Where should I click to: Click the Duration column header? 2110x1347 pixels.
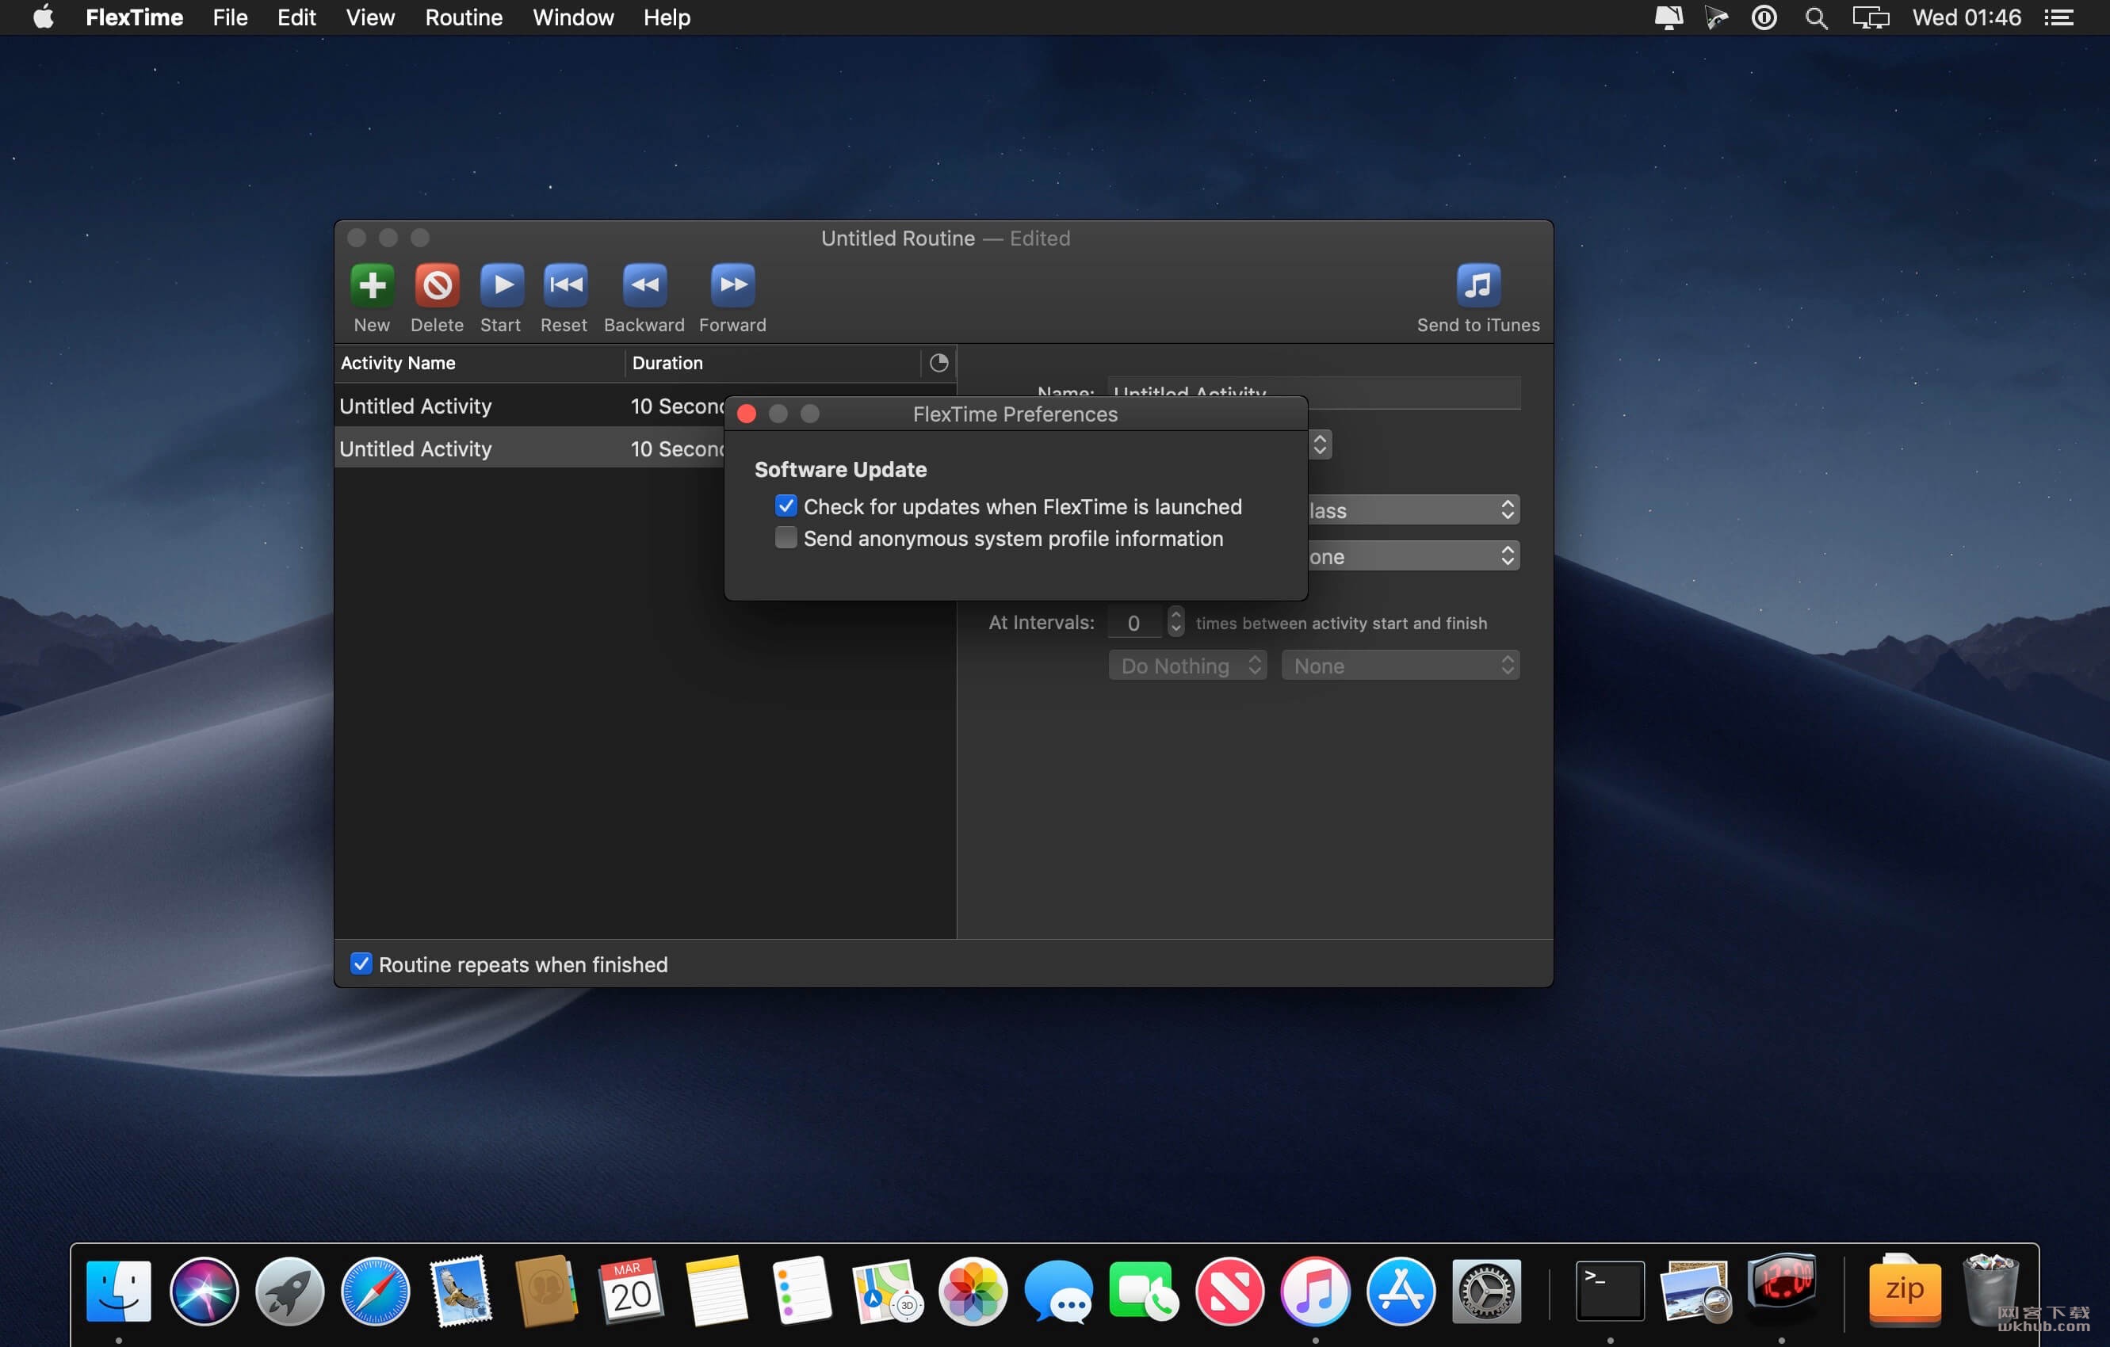pos(773,363)
